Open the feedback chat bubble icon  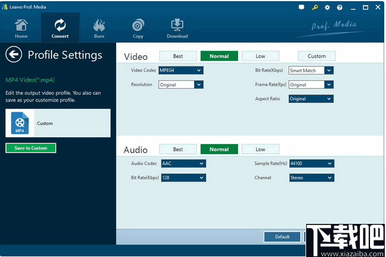click(x=301, y=7)
